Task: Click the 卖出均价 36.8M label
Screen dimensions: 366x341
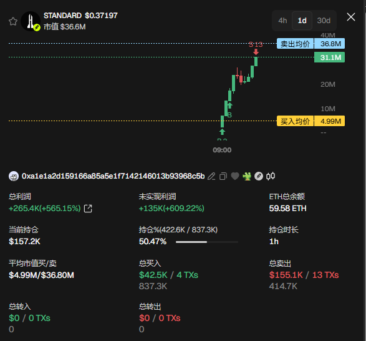Action: click(x=311, y=44)
